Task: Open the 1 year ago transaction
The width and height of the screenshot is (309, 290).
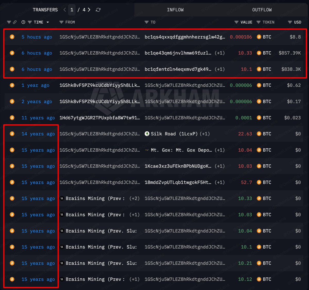Action: [35, 85]
